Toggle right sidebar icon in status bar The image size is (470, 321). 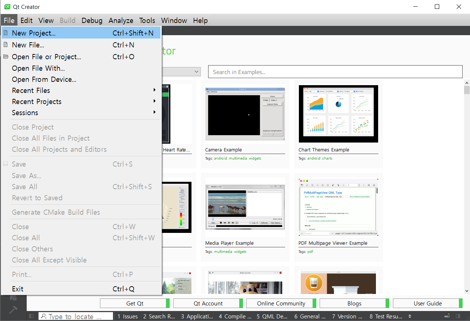(x=458, y=316)
